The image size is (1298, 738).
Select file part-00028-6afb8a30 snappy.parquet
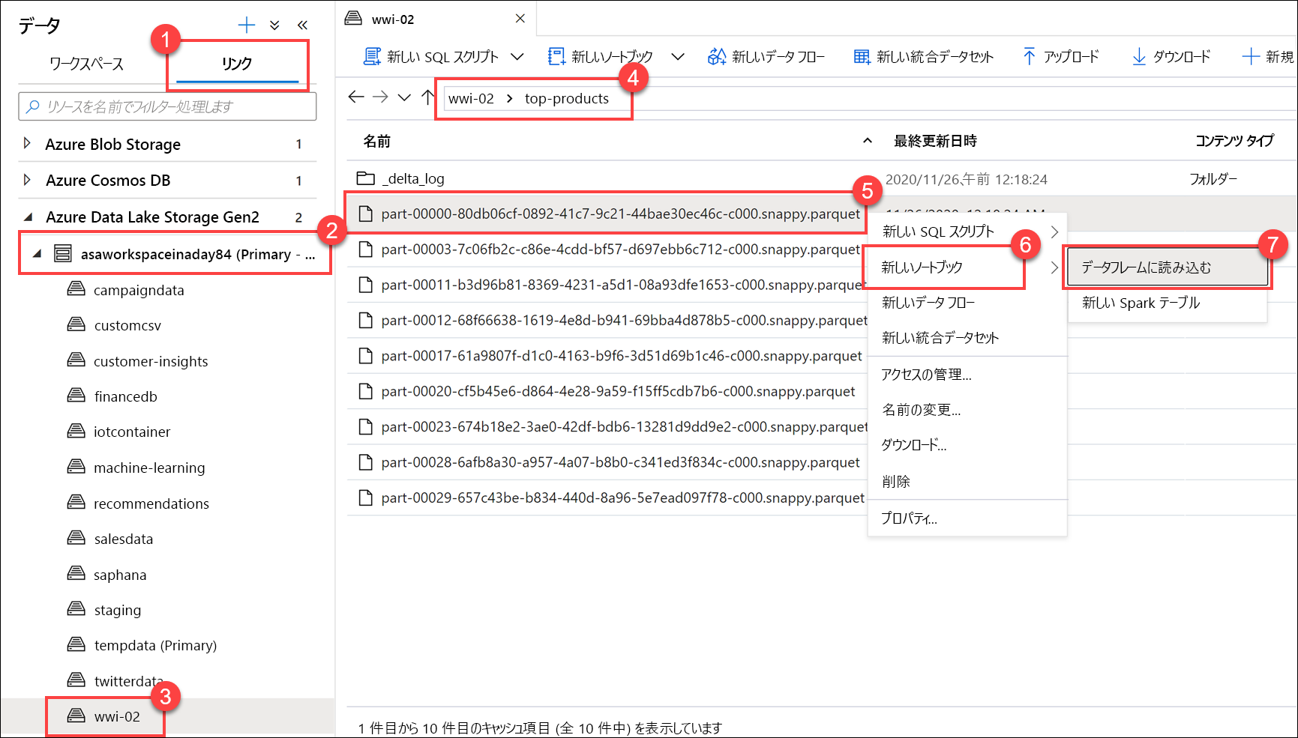(620, 462)
